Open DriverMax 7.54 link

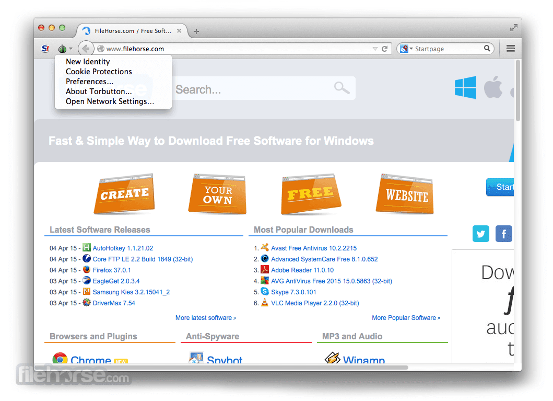pyautogui.click(x=114, y=303)
